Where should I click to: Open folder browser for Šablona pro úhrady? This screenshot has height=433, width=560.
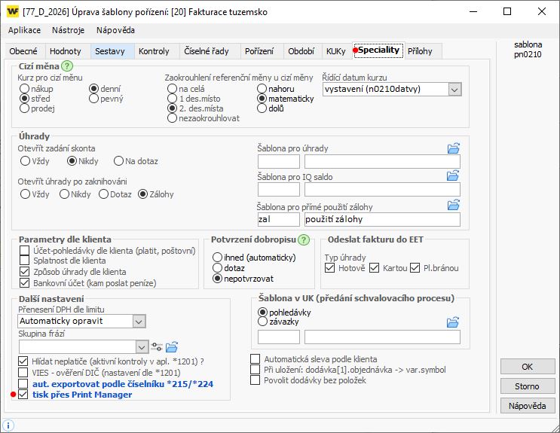point(453,148)
